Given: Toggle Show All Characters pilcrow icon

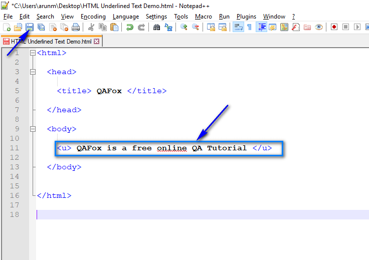Looking at the screenshot, I should 250,27.
